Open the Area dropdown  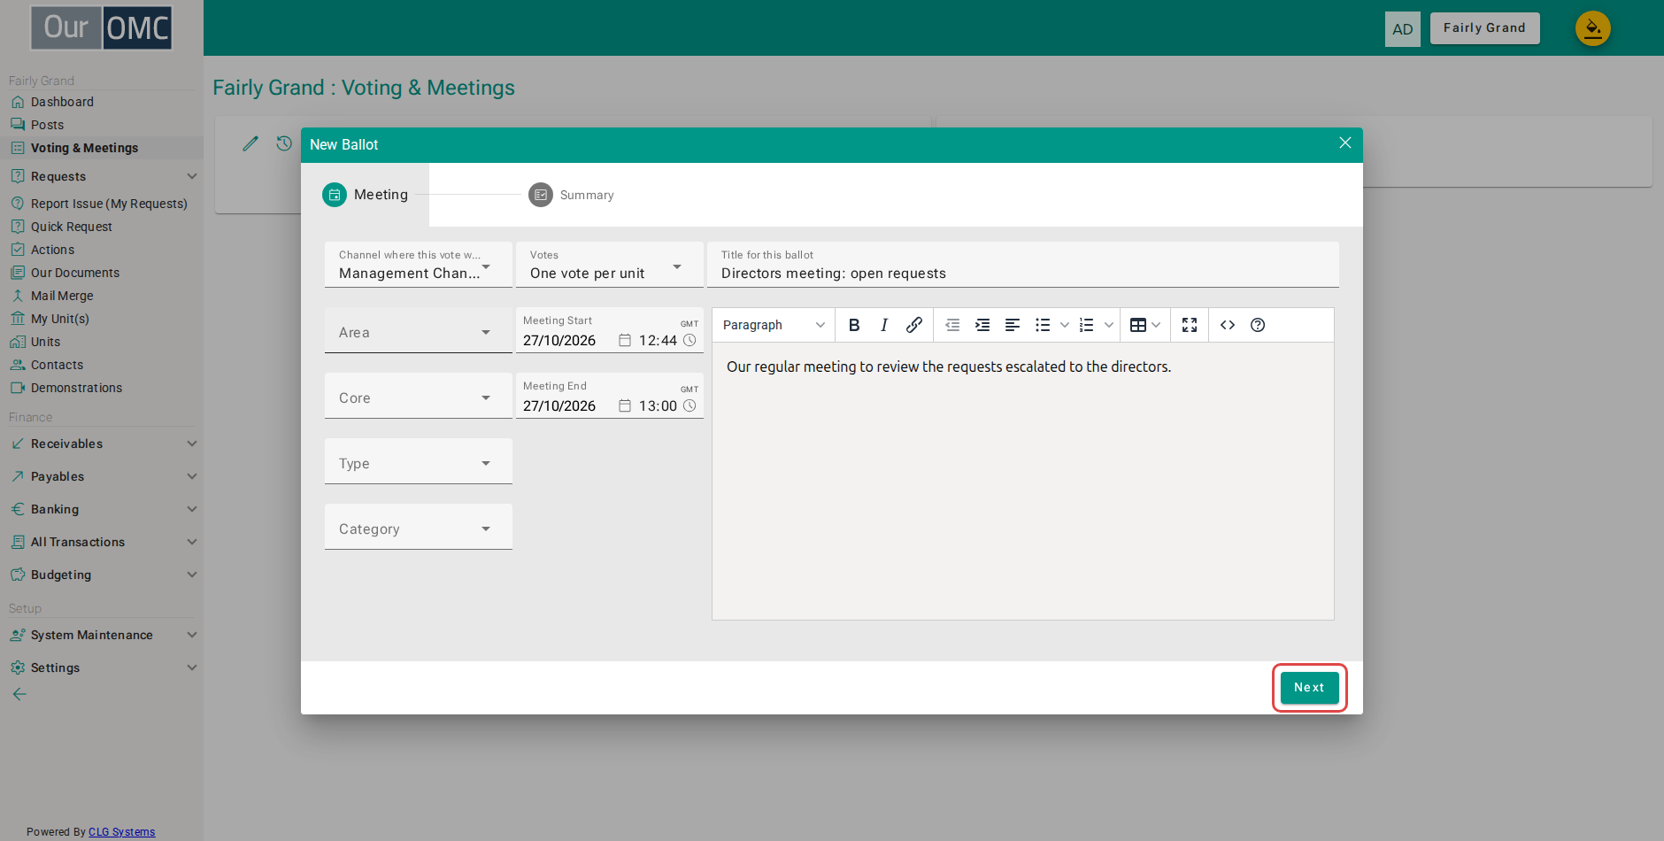[x=419, y=330]
